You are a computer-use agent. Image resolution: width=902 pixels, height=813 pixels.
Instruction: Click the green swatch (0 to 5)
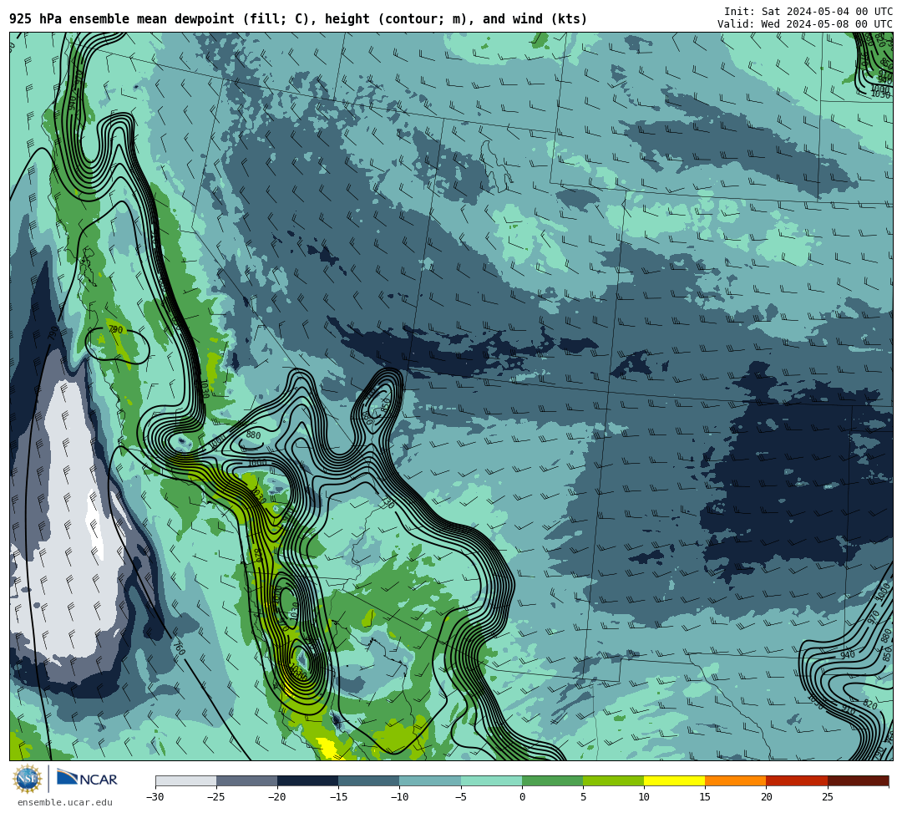[552, 780]
